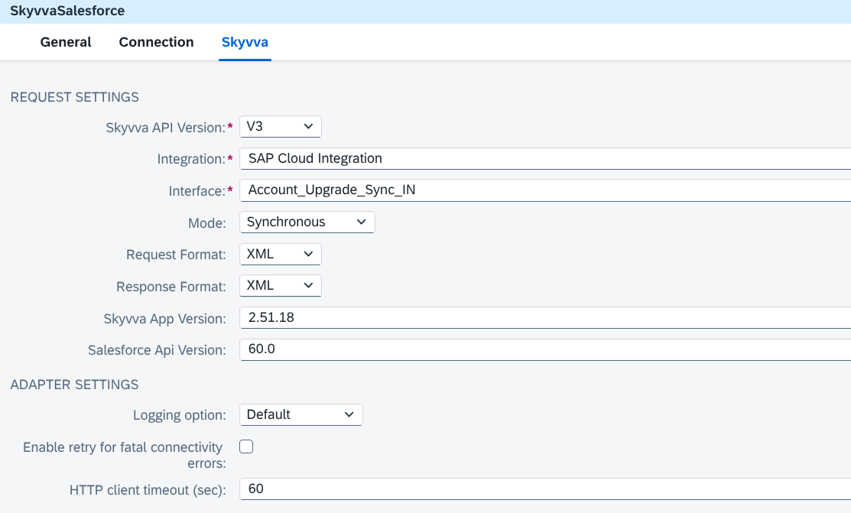Expand the Logging option dropdown
The width and height of the screenshot is (851, 513).
(300, 414)
